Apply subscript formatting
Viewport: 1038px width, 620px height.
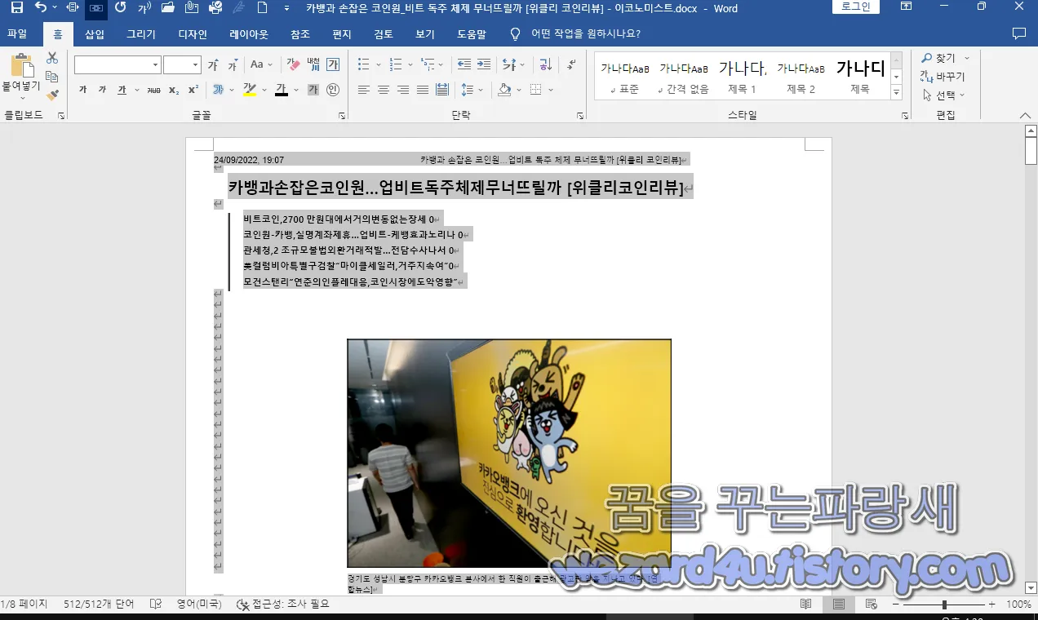(174, 90)
